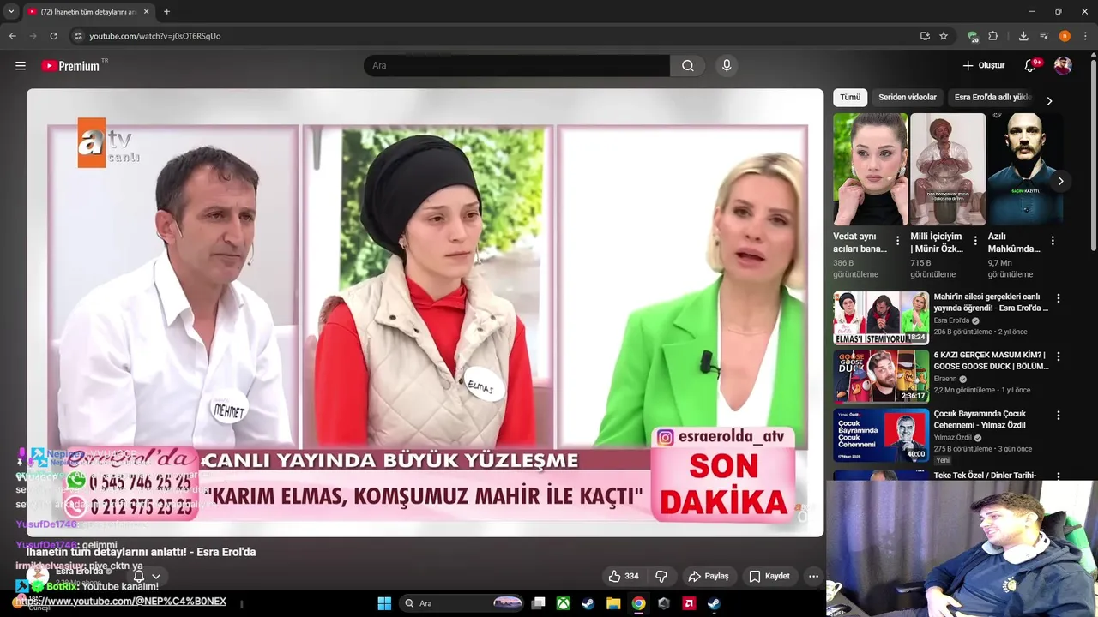Image resolution: width=1098 pixels, height=617 pixels.
Task: Open Chrome profile avatar n
Action: [1065, 36]
